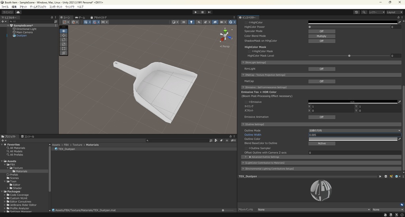Start Play mode with the play button
The image size is (405, 217).
[x=195, y=12]
